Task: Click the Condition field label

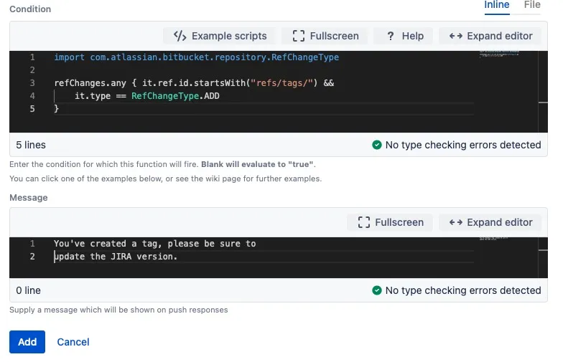Action: 30,9
